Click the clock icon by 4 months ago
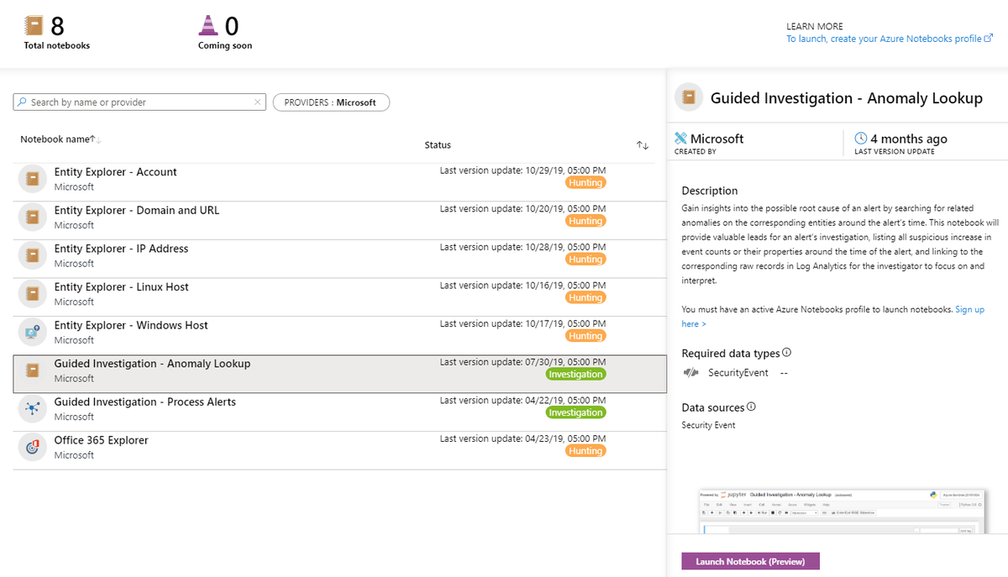 point(860,139)
